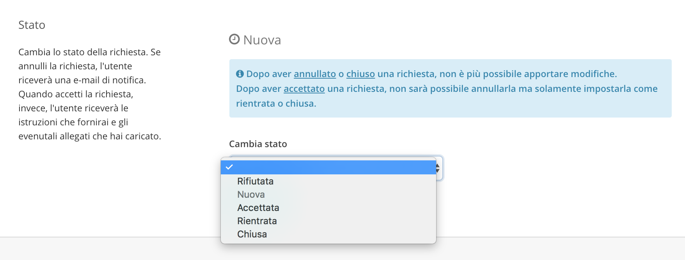Screen dimensions: 685x260
Task: Click the info icon in blue notice
Action: tap(240, 74)
